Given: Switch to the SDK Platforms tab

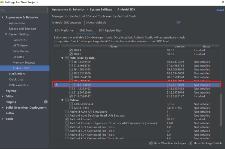Looking at the screenshot, I should click(x=64, y=31).
